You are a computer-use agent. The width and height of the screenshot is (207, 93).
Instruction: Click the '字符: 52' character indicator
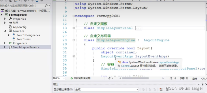coord(184,78)
